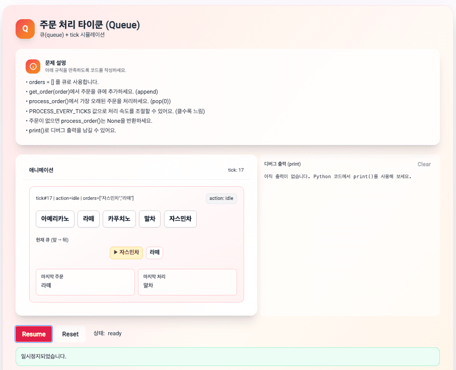The height and width of the screenshot is (370, 456).
Task: Click the 상태: ready status text
Action: point(107,333)
